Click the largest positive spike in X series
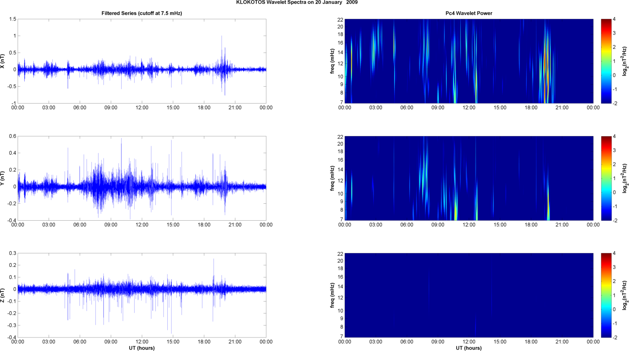Image resolution: width=629 pixels, height=351 pixels. [222, 37]
